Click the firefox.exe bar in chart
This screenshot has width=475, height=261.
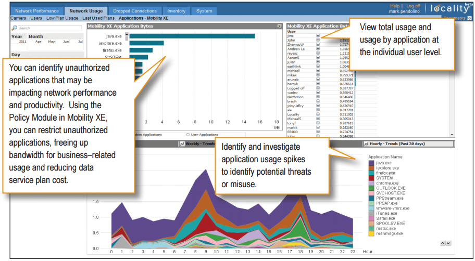click(141, 50)
